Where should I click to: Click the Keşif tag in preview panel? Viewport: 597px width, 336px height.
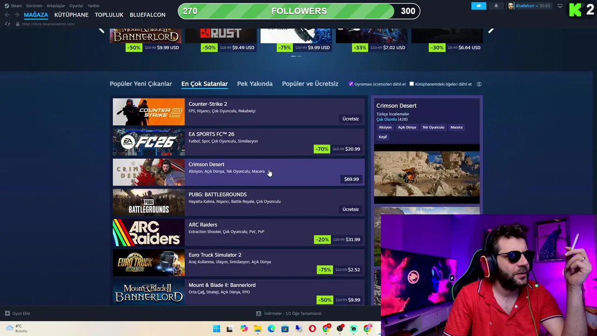383,137
